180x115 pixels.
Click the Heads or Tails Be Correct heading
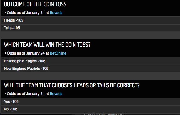(x=72, y=85)
